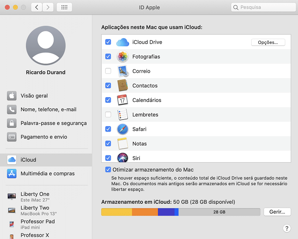
Task: Select the Liberty Two device entry
Action: pos(46,211)
